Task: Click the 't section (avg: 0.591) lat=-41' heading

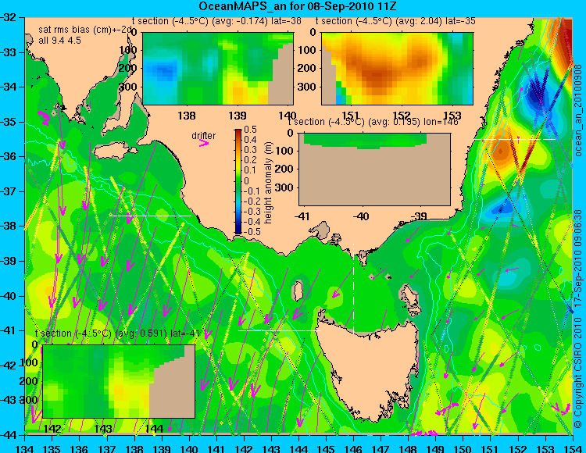Action: (117, 334)
